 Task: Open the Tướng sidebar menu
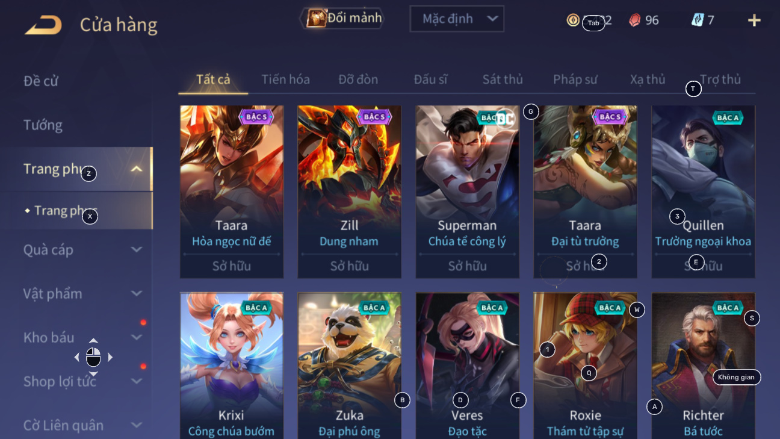pos(43,125)
